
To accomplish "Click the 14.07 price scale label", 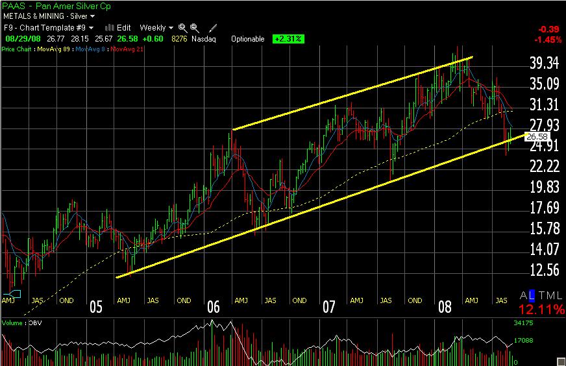I will [x=545, y=249].
